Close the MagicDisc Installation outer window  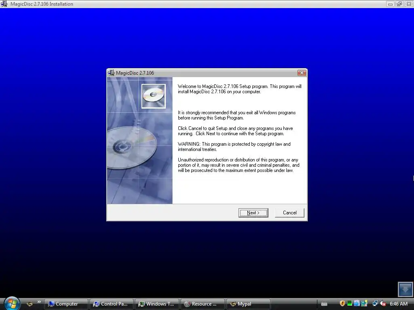click(x=409, y=4)
